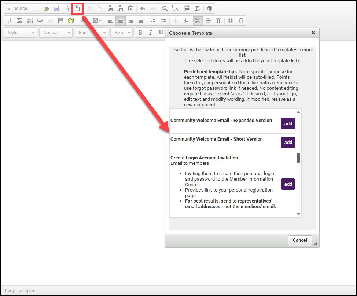Toggle maximize editor button
The image size is (357, 296).
(x=198, y=21)
